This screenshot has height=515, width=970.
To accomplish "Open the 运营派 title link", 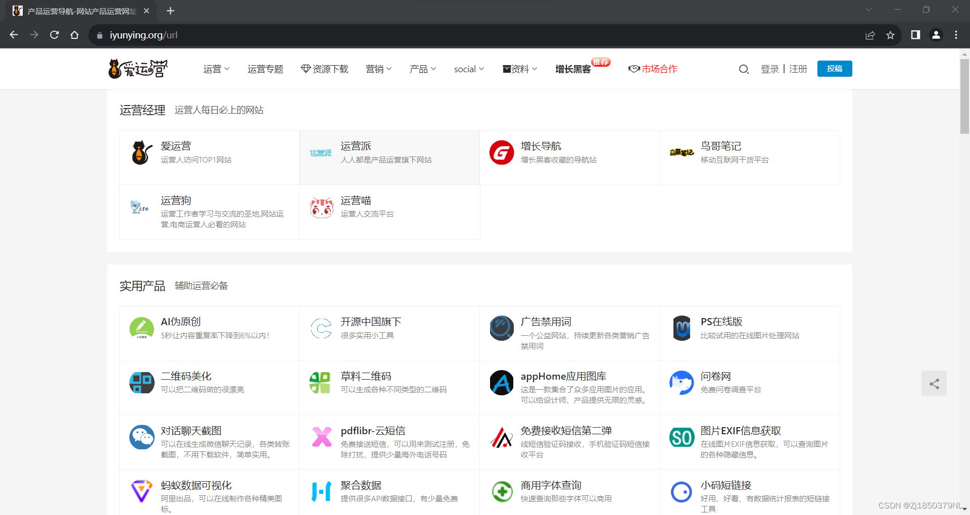I will pos(356,146).
